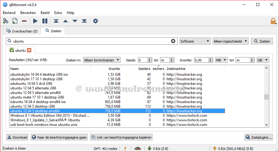Click DHT: 401 nodes status text
279x152 pixels.
tap(105, 148)
